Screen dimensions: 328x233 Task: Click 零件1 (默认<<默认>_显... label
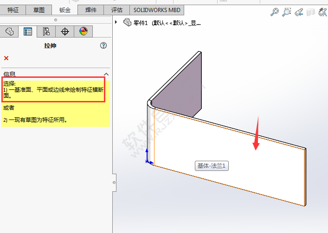click(x=167, y=23)
